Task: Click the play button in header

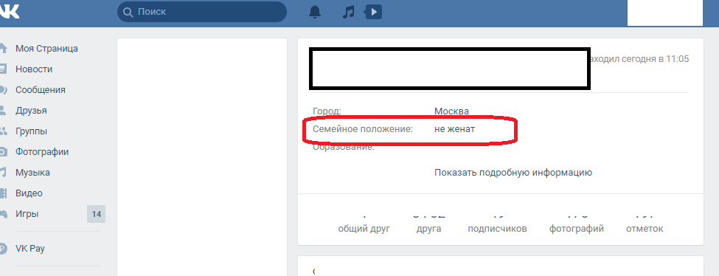Action: click(373, 12)
